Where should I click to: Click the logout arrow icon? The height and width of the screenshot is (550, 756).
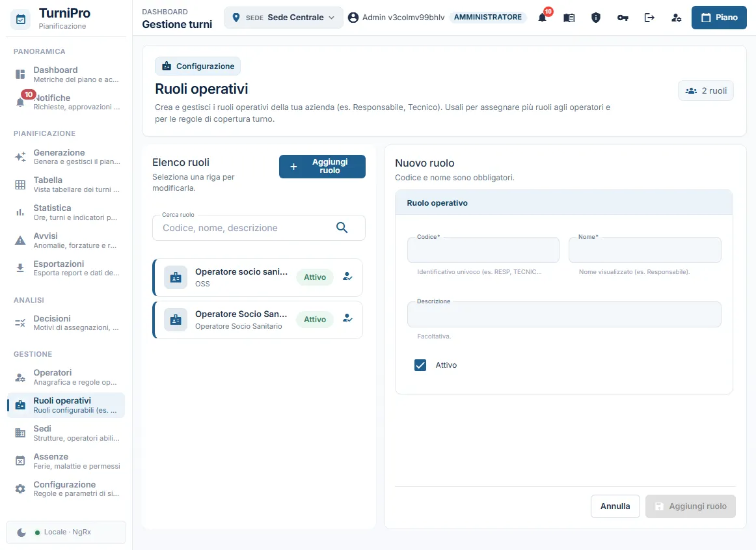pos(649,18)
